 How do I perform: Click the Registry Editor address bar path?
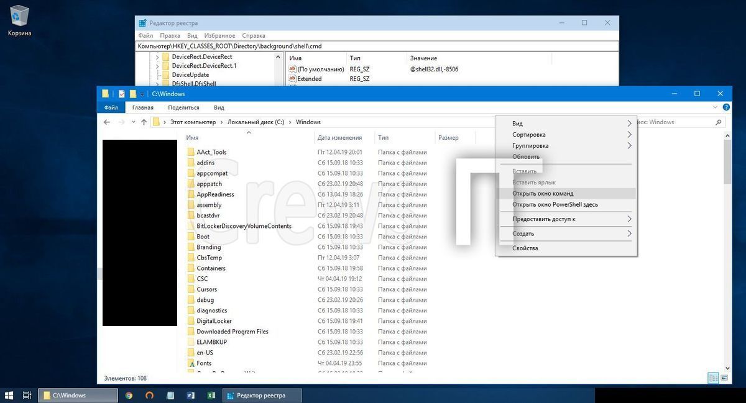tap(377, 46)
